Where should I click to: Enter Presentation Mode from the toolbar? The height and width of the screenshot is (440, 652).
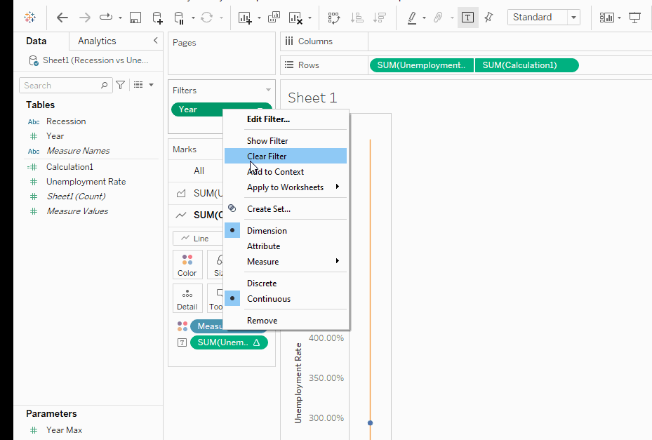[x=634, y=17]
